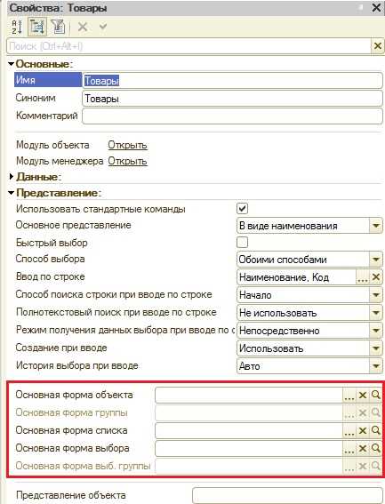
Task: Open Способ выбора dropdown
Action: [376, 260]
